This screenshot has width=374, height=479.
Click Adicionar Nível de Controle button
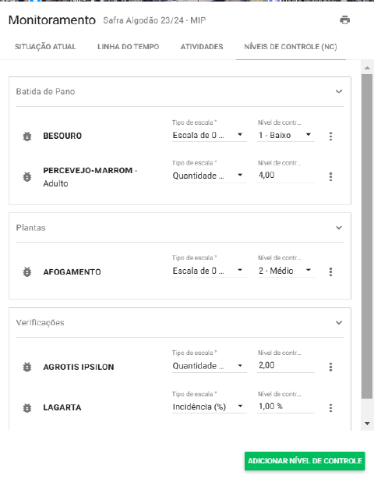[x=305, y=461]
